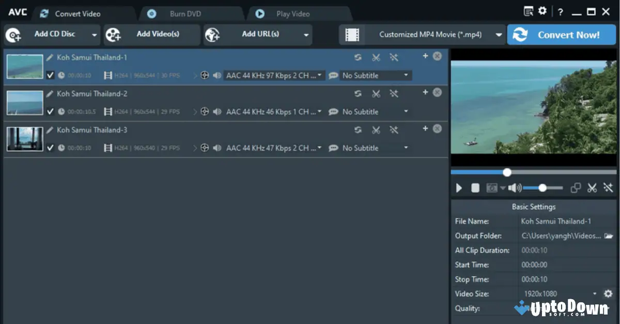Open video effects magic-wand icon on Koh Samui Thailand-2
The image size is (620, 324).
[394, 93]
